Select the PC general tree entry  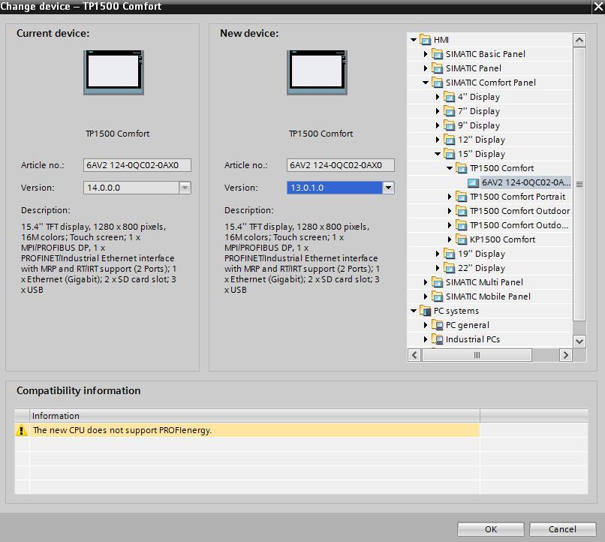pyautogui.click(x=467, y=325)
